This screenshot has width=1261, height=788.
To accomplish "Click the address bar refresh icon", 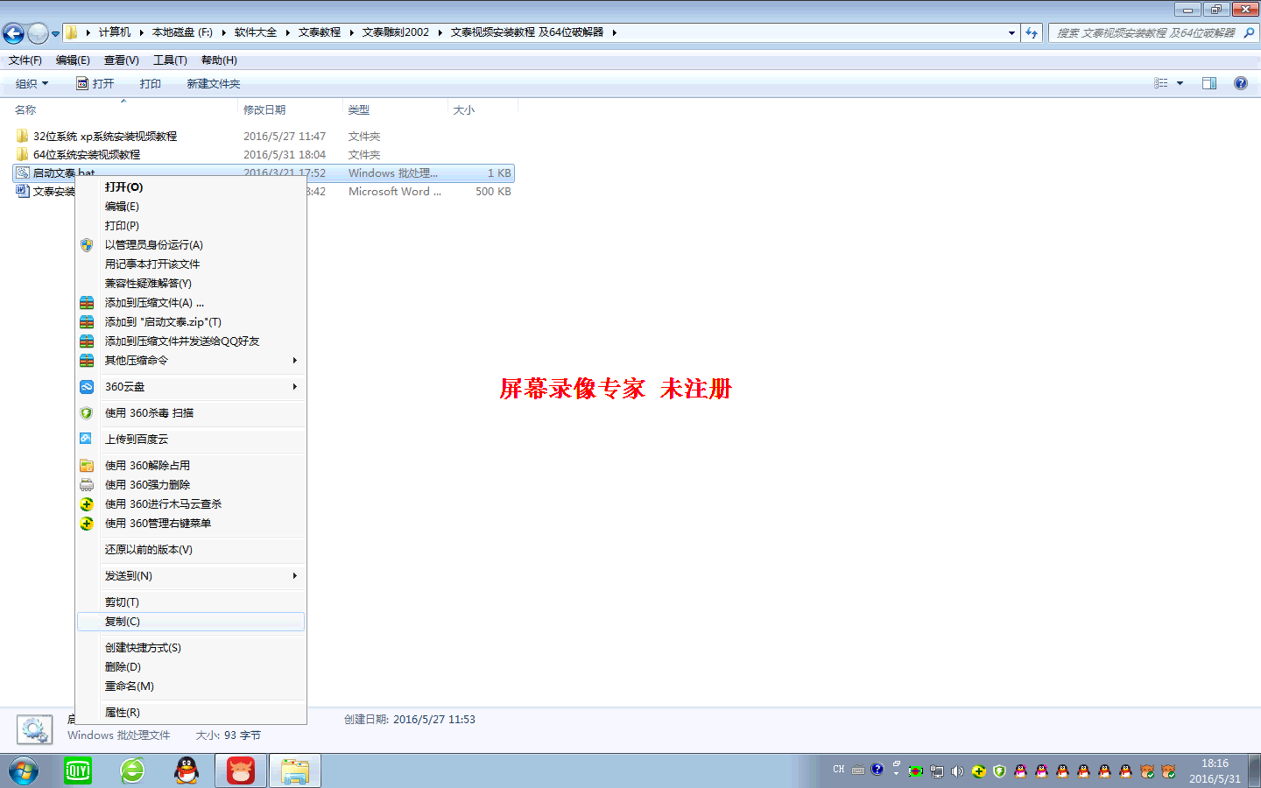I will tap(1032, 33).
